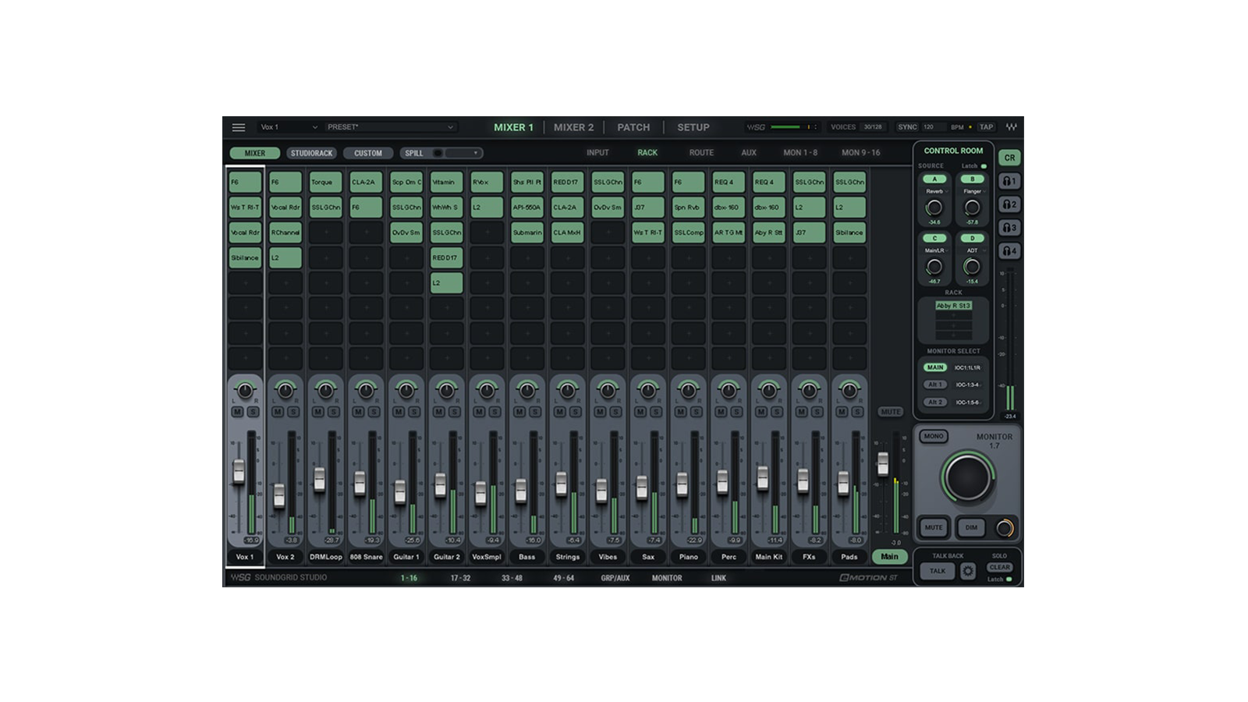Open RChannel plugin on Vox 2 channel
Viewport: 1248px width, 702px height.
[285, 232]
